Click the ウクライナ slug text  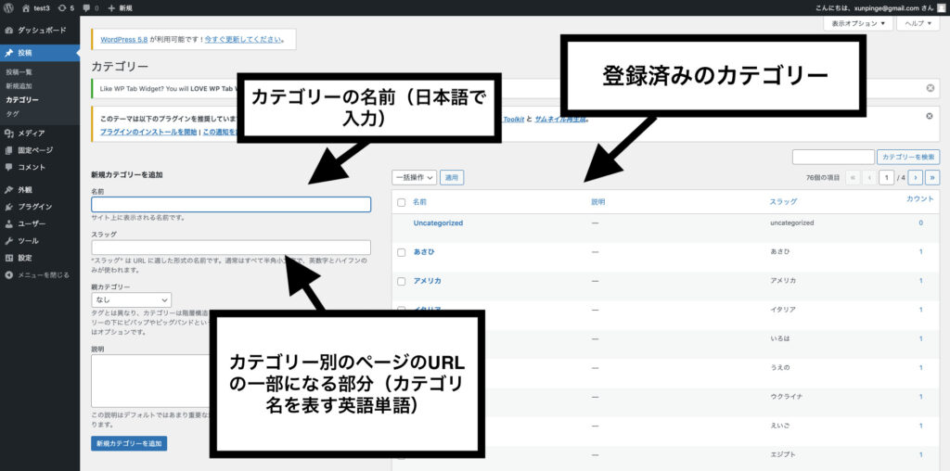[787, 397]
